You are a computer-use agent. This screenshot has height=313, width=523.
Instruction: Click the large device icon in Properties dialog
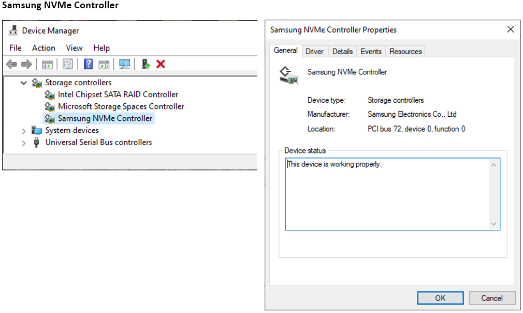(x=289, y=75)
